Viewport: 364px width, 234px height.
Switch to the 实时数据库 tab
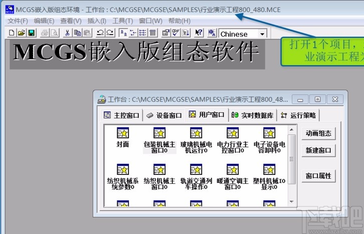point(253,115)
